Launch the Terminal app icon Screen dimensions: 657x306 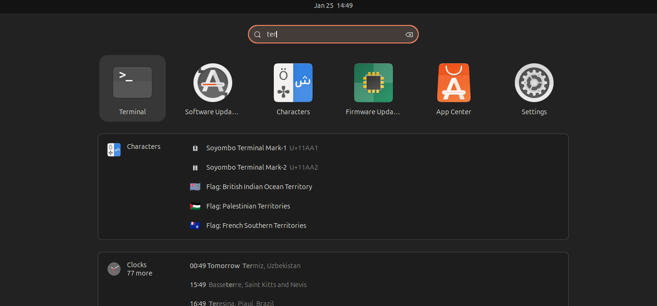click(133, 83)
